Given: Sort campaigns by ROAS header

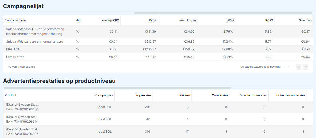Looking at the screenshot, I should pyautogui.click(x=269, y=20).
